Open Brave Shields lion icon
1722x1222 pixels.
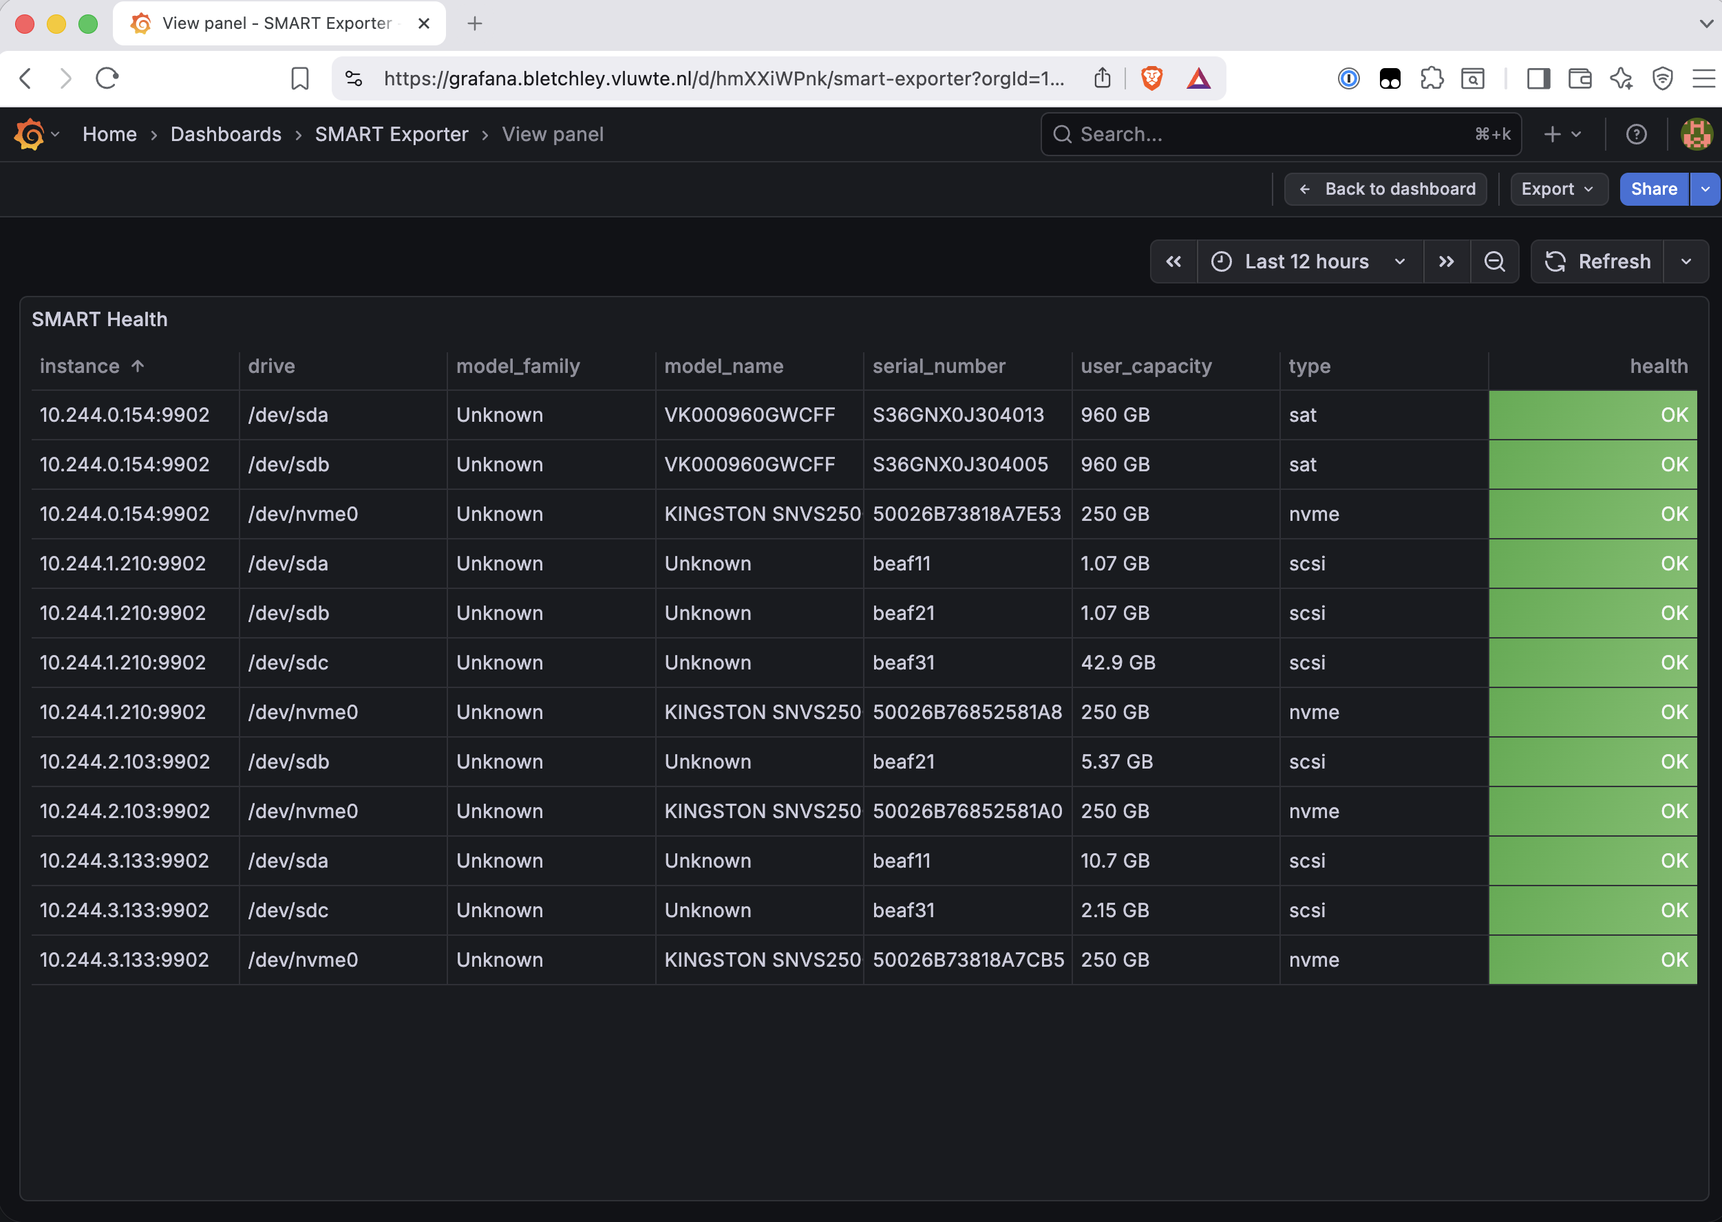(1151, 78)
